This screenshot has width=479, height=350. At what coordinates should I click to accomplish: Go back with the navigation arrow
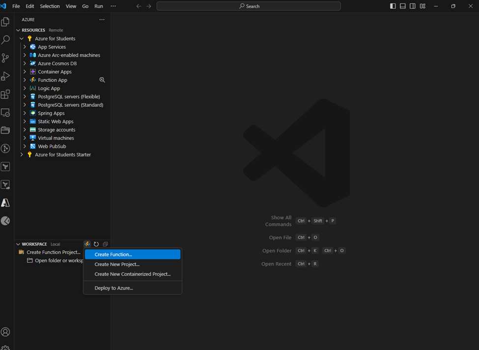[139, 6]
